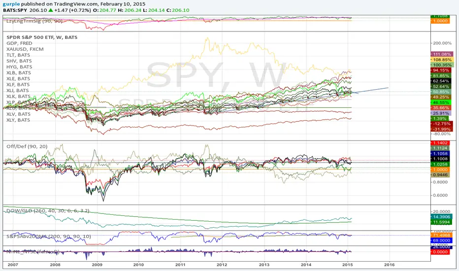This screenshot has height=271, width=459.
Task: Click the 0.8000 axis tick label
Action: (441, 182)
